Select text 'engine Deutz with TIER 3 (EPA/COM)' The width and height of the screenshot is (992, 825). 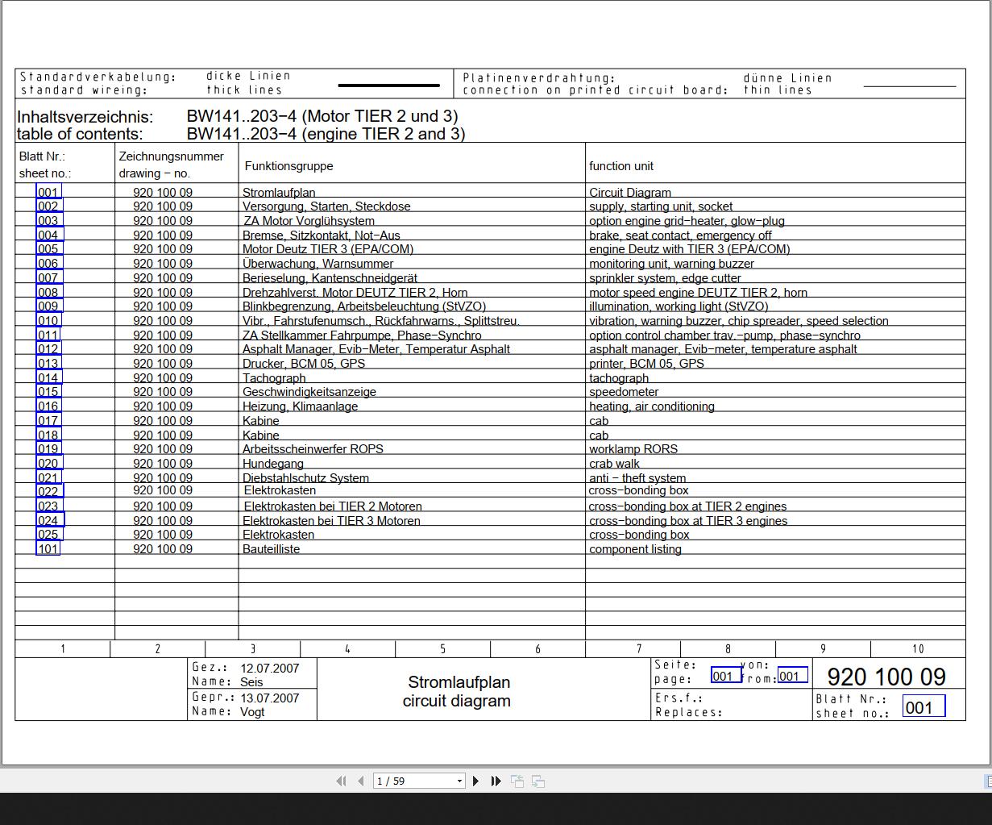pyautogui.click(x=690, y=249)
